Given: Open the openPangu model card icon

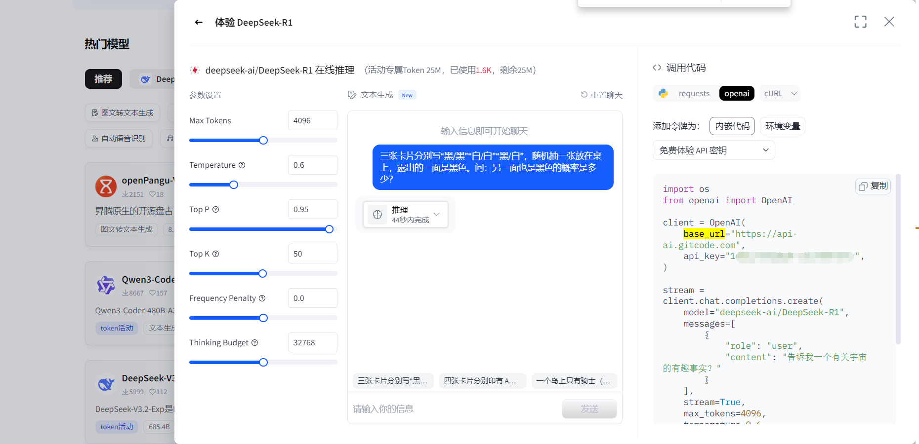Looking at the screenshot, I should (x=106, y=186).
